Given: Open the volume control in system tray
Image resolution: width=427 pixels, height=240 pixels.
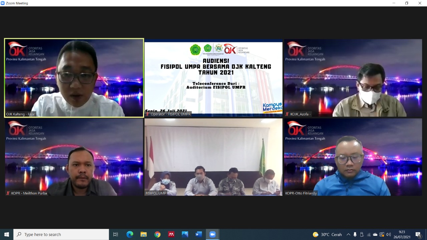Looking at the screenshot, I should 388,234.
